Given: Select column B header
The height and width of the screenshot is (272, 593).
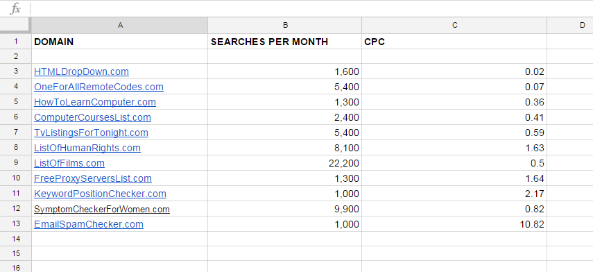Looking at the screenshot, I should 285,26.
